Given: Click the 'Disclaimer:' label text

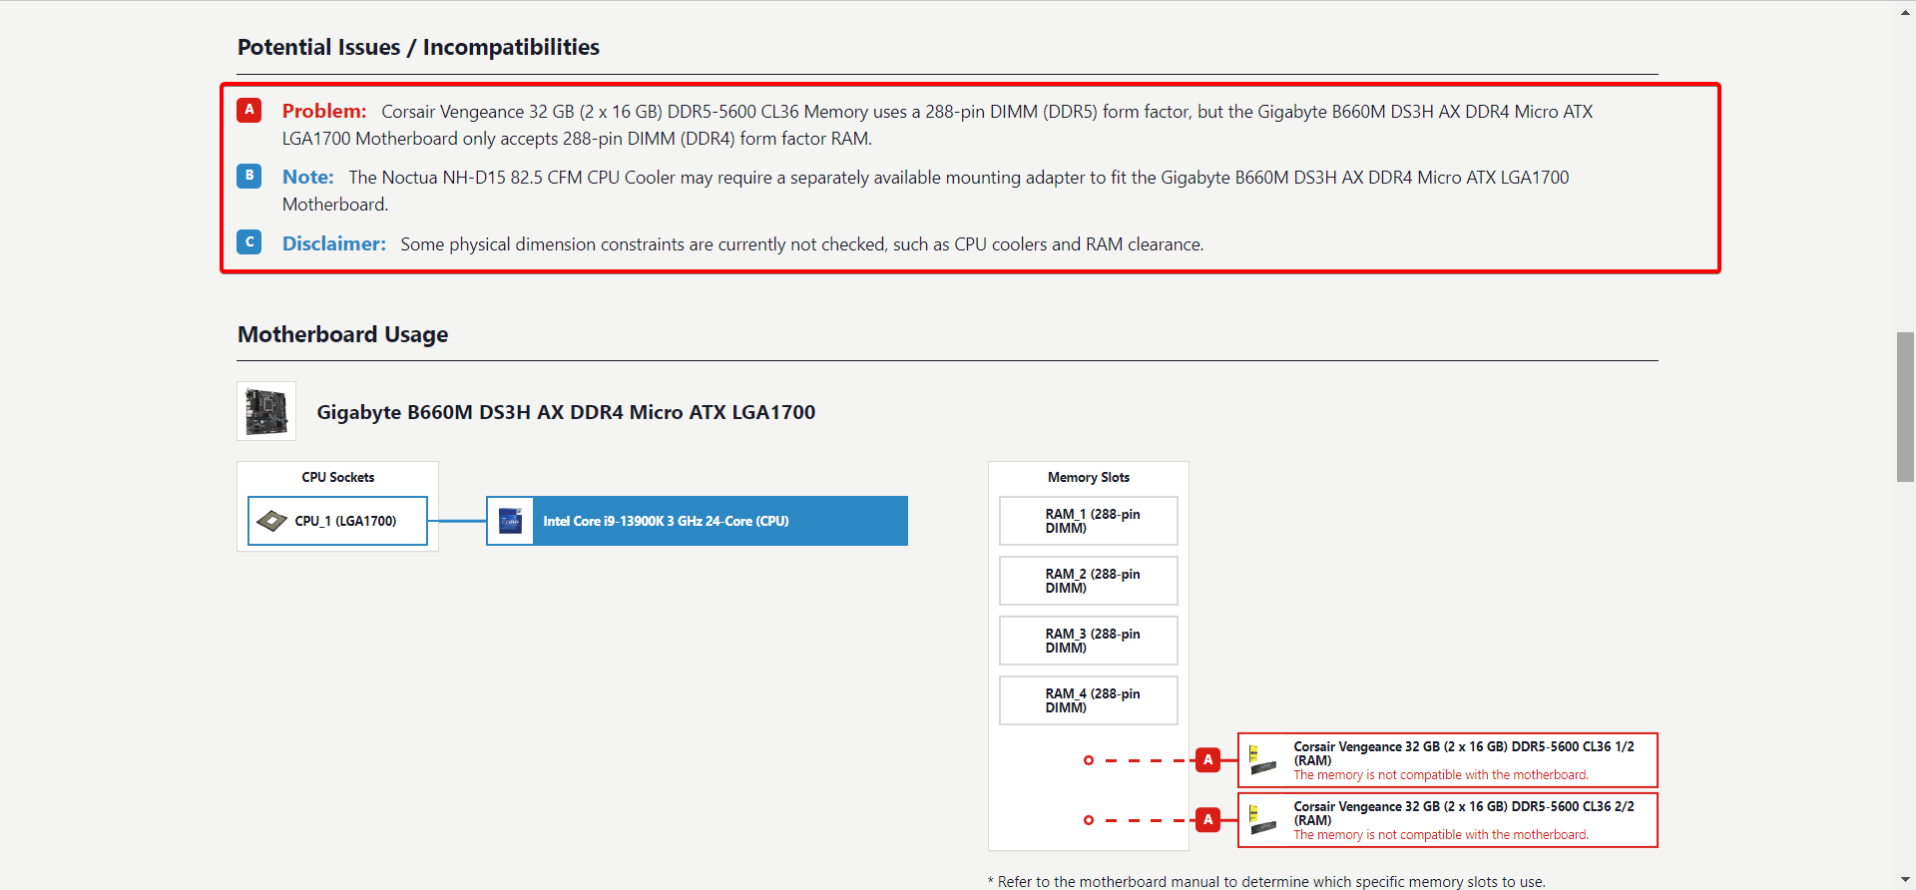Looking at the screenshot, I should coord(334,243).
